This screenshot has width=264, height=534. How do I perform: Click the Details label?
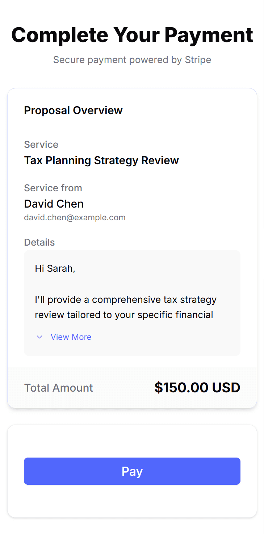[x=39, y=242]
